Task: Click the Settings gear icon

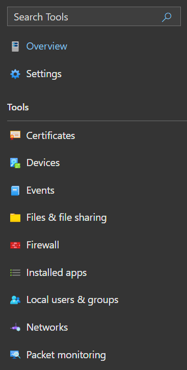Action: click(x=15, y=74)
